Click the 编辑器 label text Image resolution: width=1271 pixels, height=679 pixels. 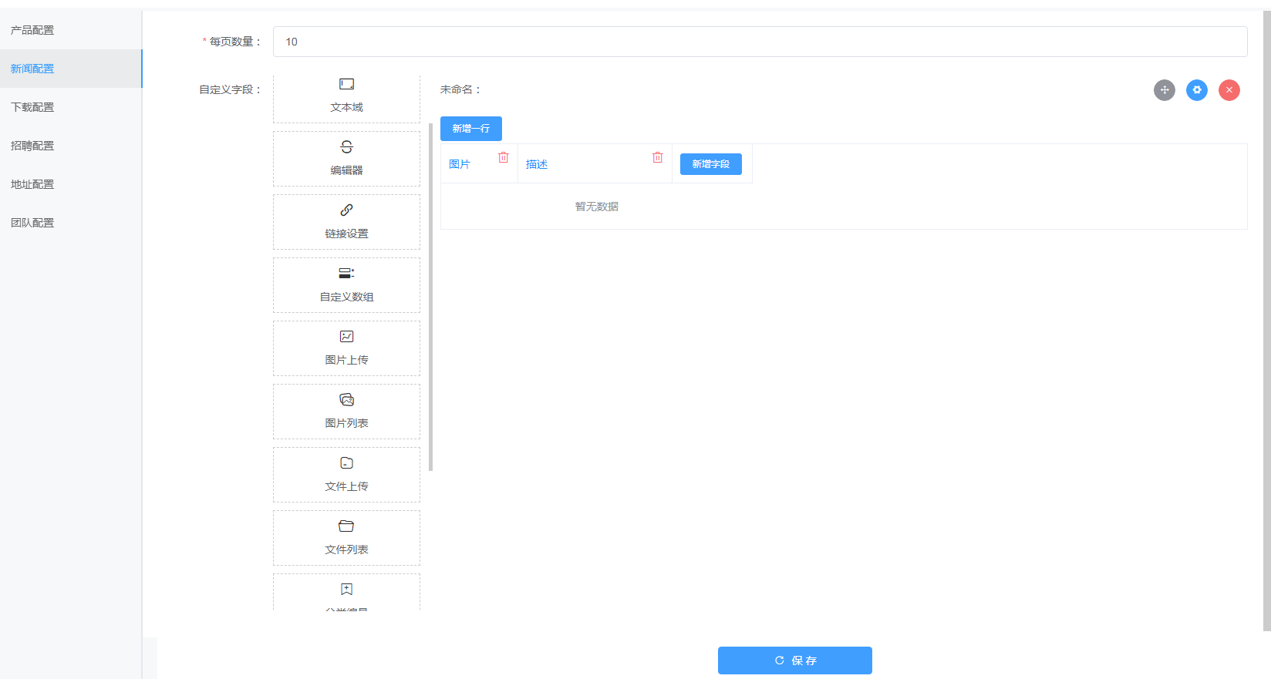click(346, 170)
